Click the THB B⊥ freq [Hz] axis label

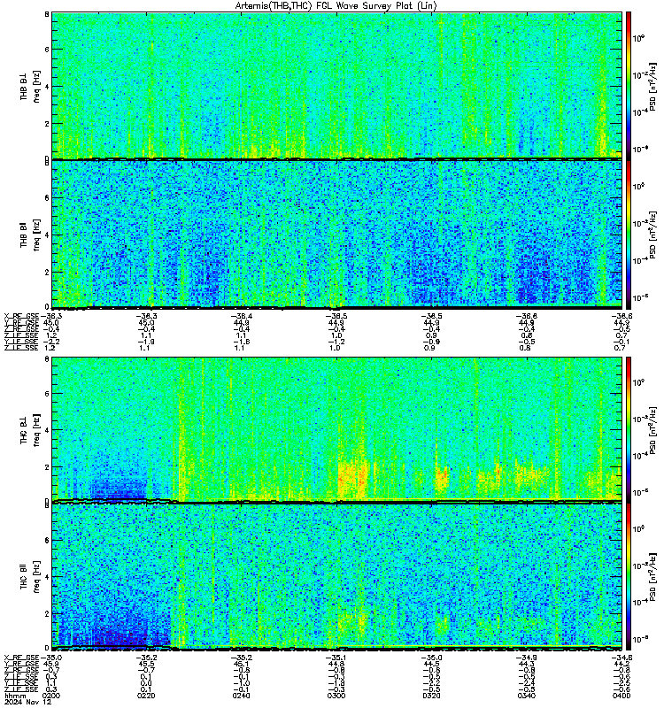pyautogui.click(x=30, y=86)
